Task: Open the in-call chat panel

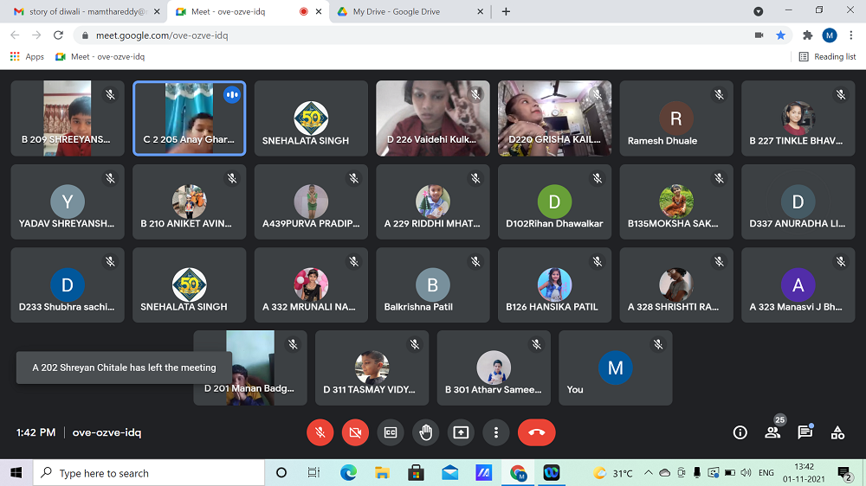Action: pos(805,432)
